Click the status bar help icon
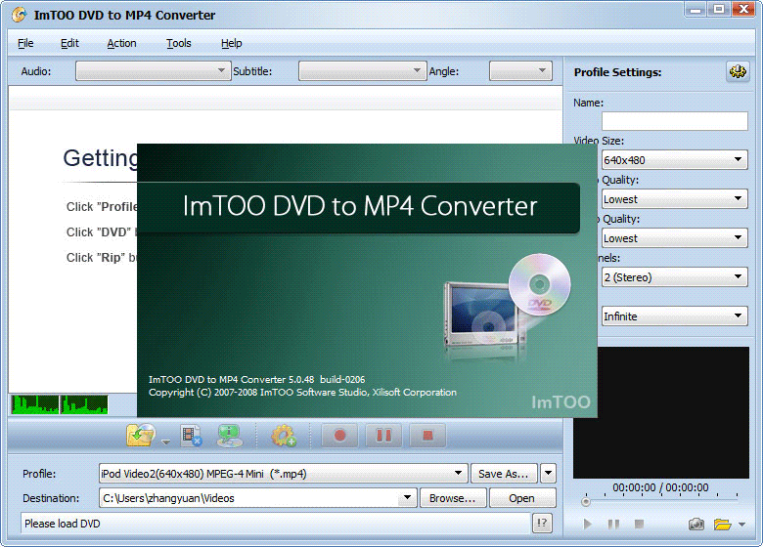 click(542, 524)
